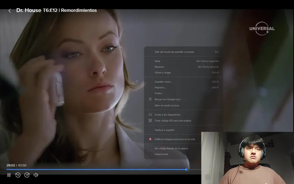Choose Inspeccionar in context menu
The image size is (294, 184).
(173, 154)
